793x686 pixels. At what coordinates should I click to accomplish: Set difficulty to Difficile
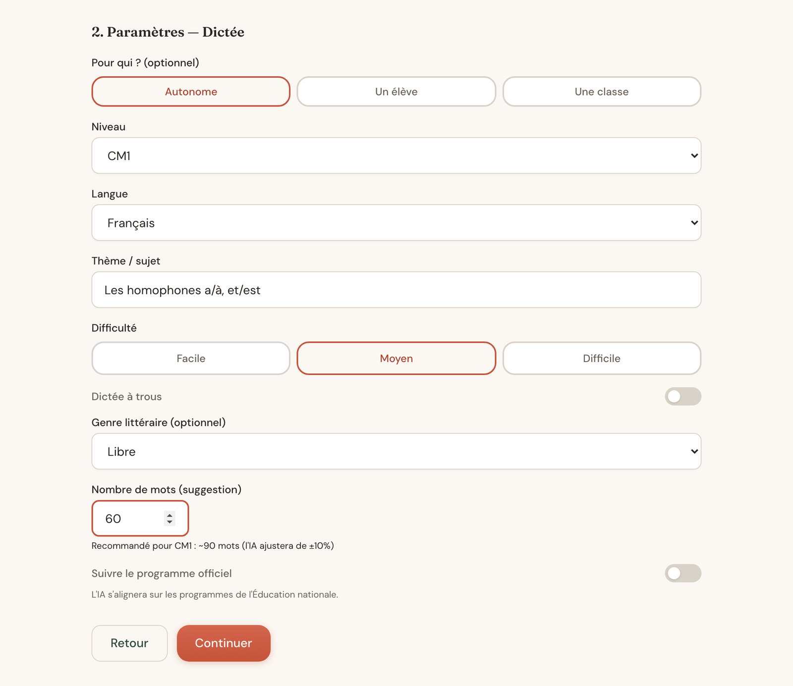click(602, 358)
